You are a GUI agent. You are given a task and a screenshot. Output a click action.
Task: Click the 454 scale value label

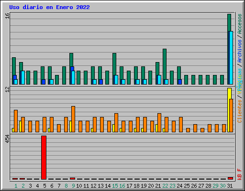(7, 139)
